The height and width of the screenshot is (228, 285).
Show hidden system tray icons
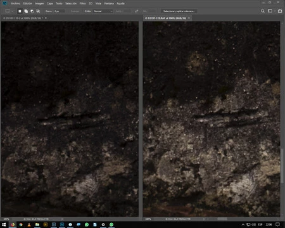pyautogui.click(x=243, y=225)
